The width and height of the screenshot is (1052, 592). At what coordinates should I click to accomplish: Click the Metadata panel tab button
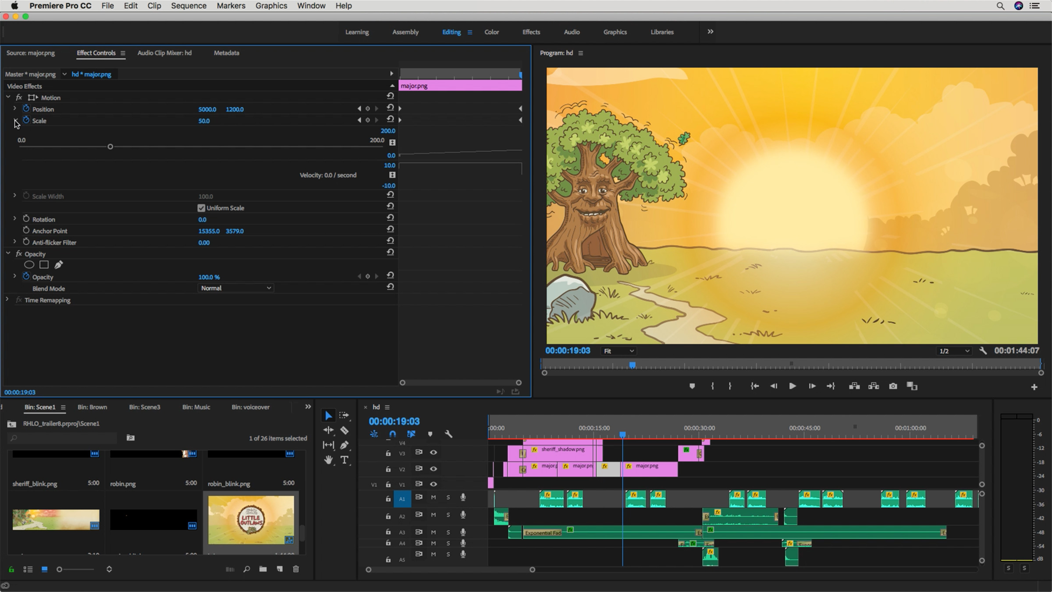pos(226,53)
